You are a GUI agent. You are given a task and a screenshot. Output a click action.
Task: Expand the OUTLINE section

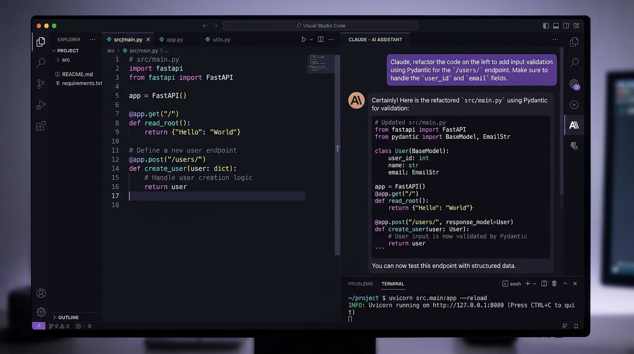click(x=67, y=317)
